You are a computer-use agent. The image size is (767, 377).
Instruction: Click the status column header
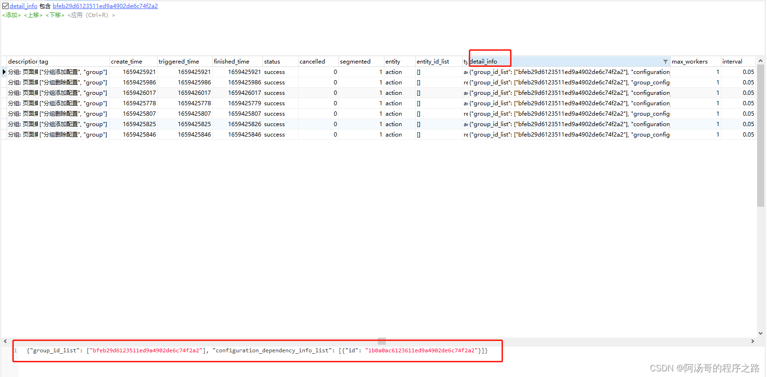point(281,62)
